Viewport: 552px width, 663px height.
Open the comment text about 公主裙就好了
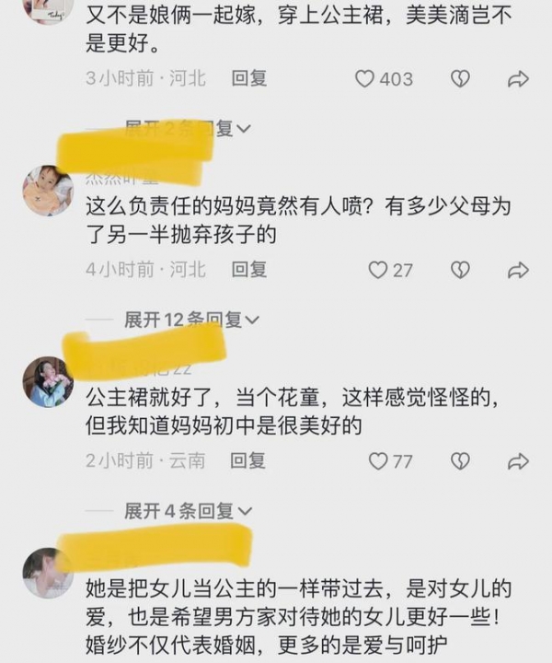(x=292, y=412)
